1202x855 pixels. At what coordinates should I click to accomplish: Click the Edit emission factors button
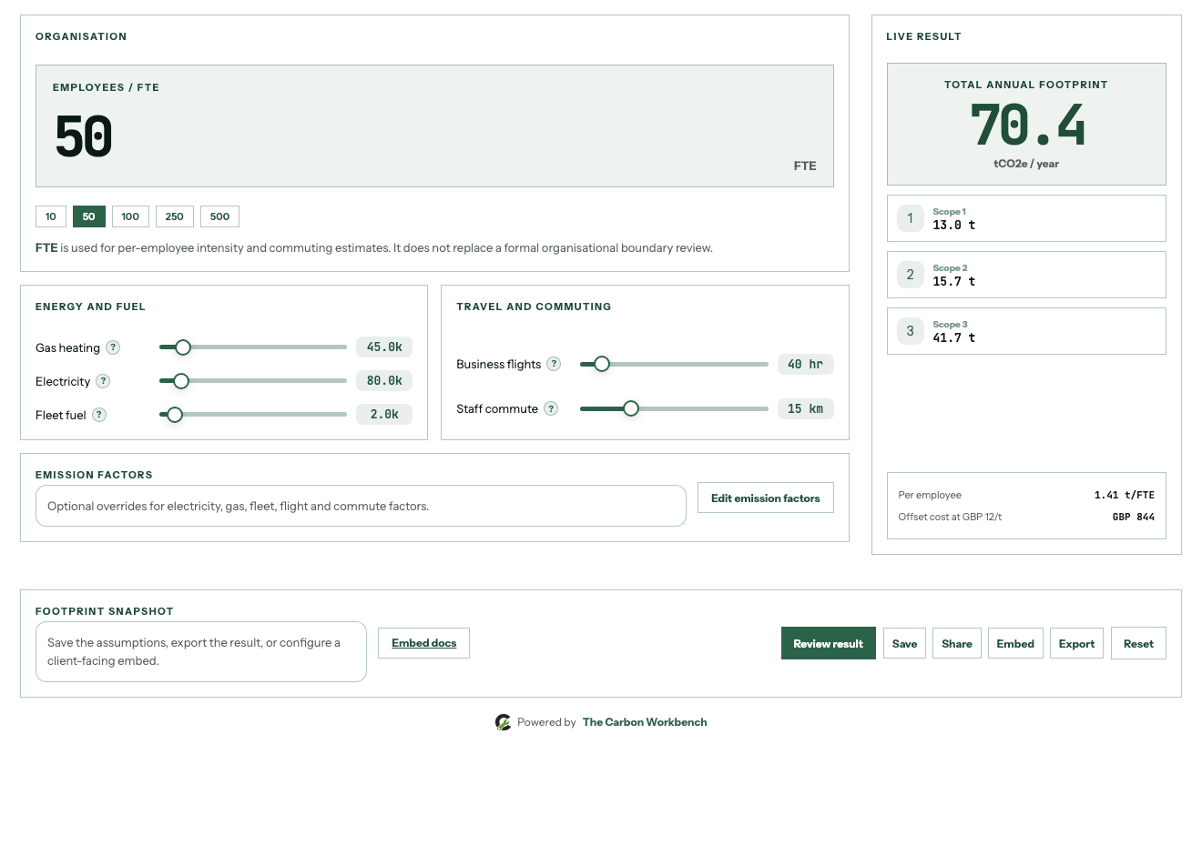766,498
